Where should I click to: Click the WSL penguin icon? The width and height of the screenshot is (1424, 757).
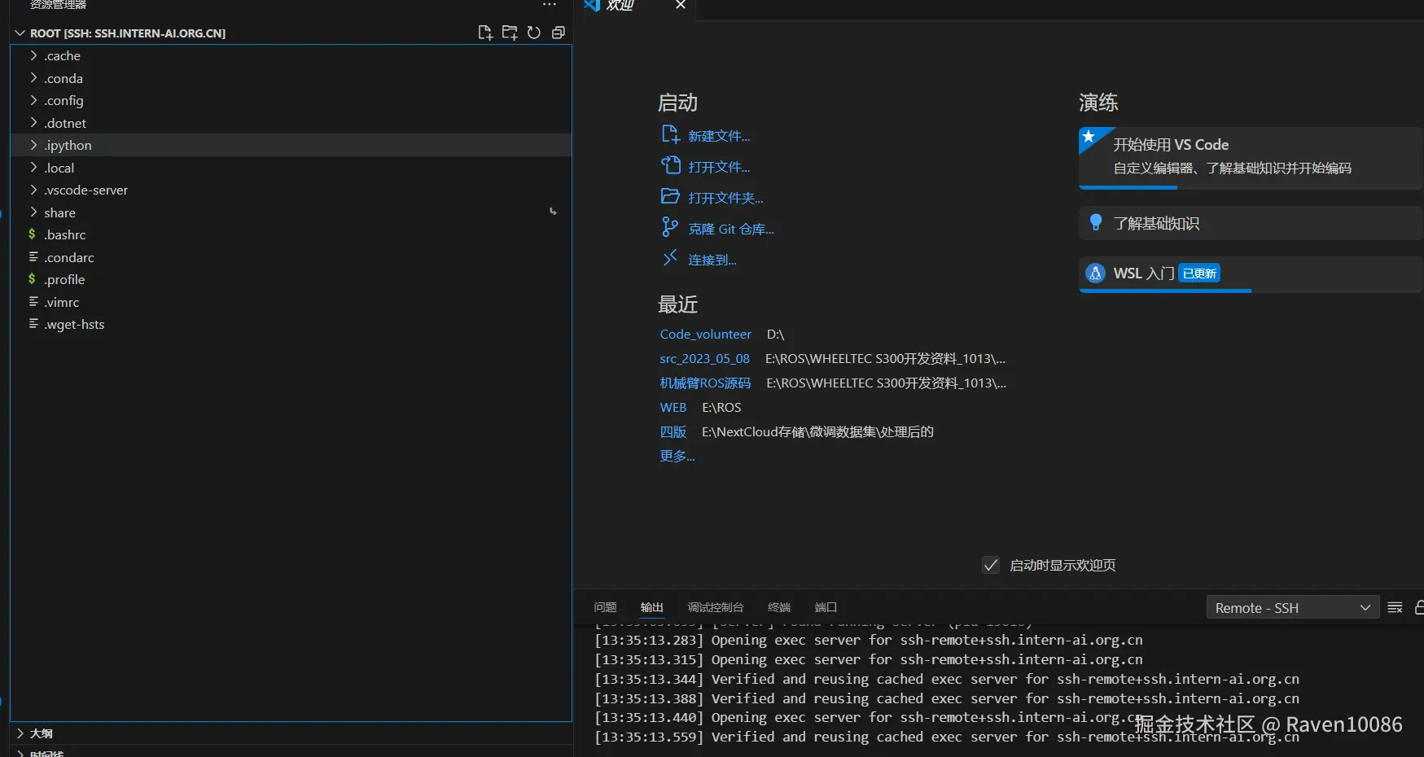click(x=1096, y=273)
